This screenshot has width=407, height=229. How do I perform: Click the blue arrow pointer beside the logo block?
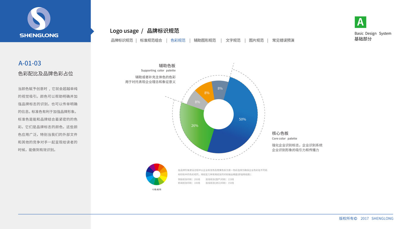coord(92,31)
